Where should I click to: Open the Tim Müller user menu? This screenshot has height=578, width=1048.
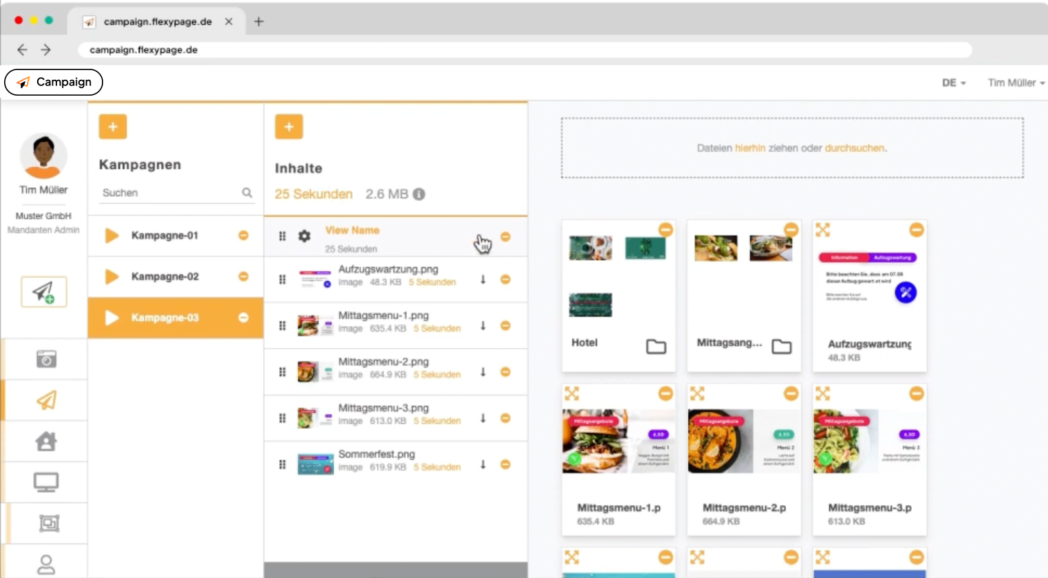pyautogui.click(x=1016, y=83)
